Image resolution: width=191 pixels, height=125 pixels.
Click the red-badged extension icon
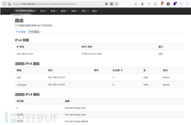point(162,4)
